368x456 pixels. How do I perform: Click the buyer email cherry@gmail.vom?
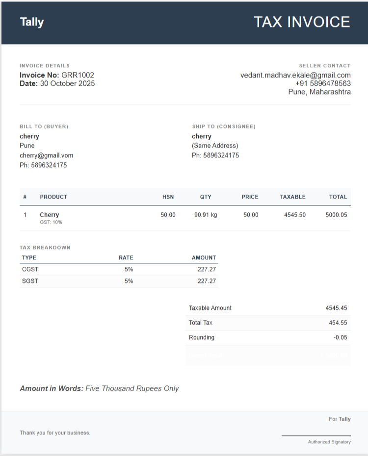tap(46, 155)
